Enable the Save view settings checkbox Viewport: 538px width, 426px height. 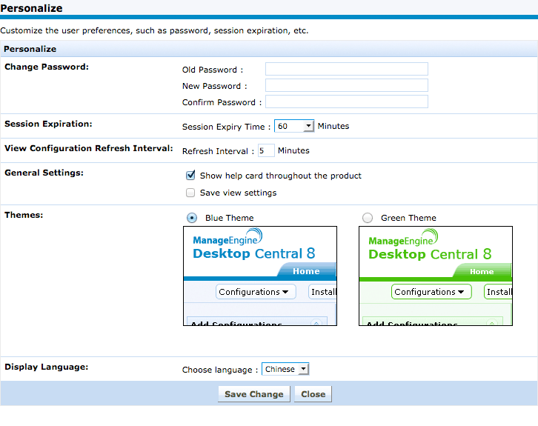point(190,193)
